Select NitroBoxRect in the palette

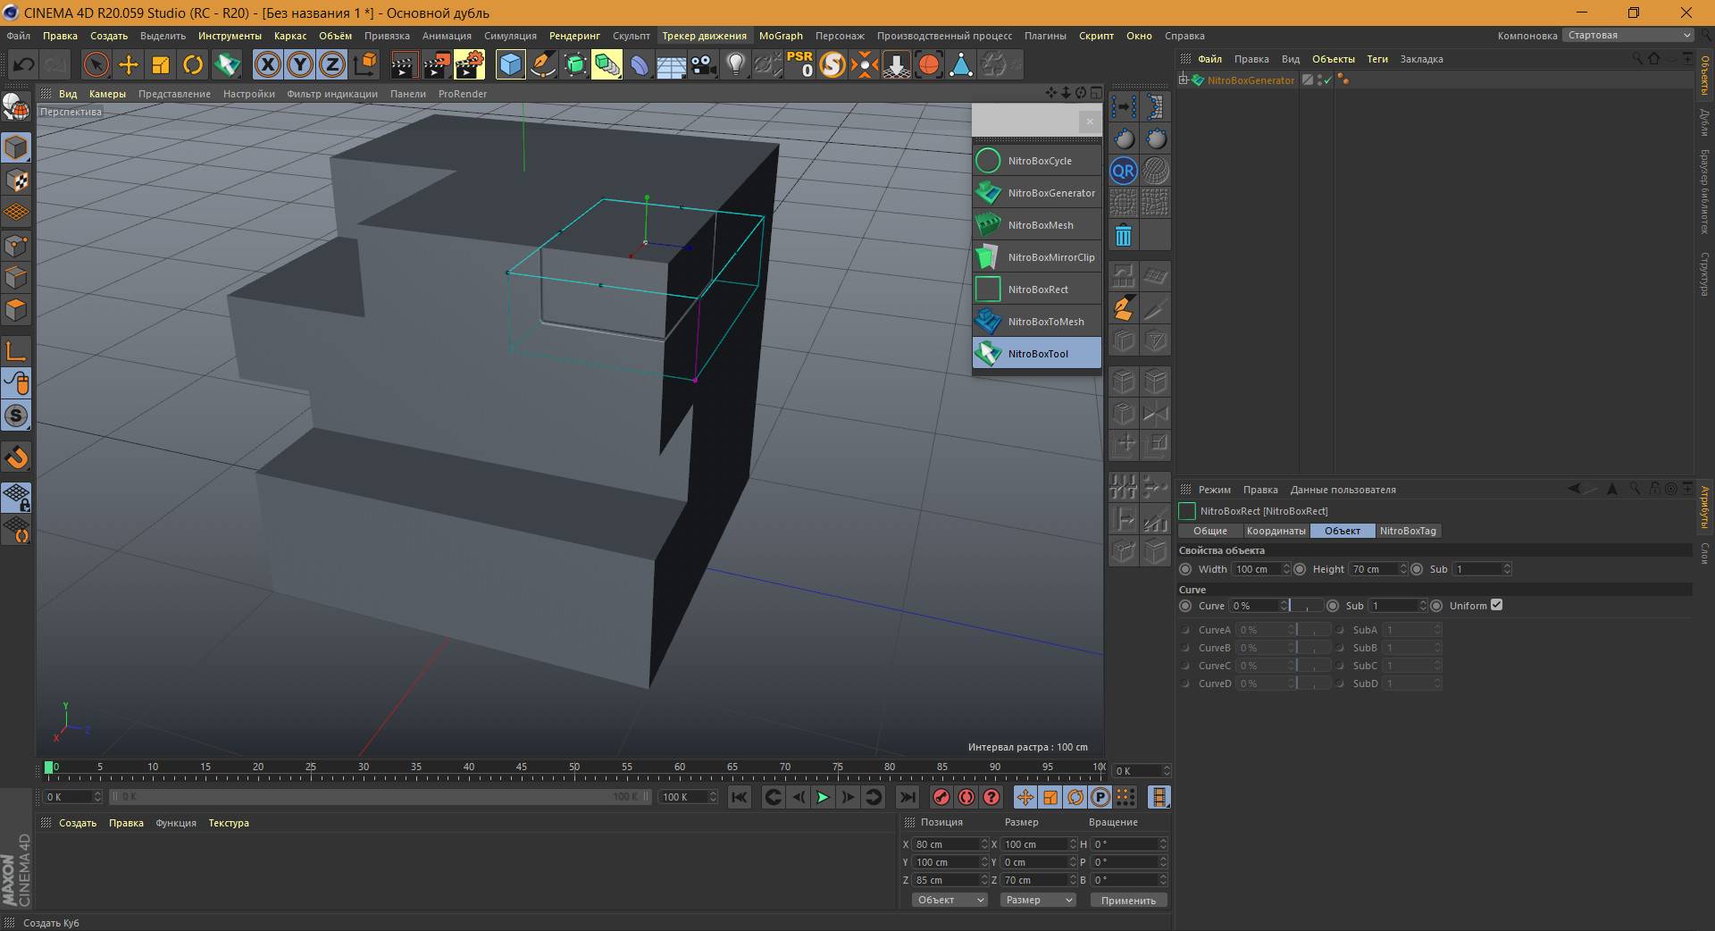pos(1037,289)
